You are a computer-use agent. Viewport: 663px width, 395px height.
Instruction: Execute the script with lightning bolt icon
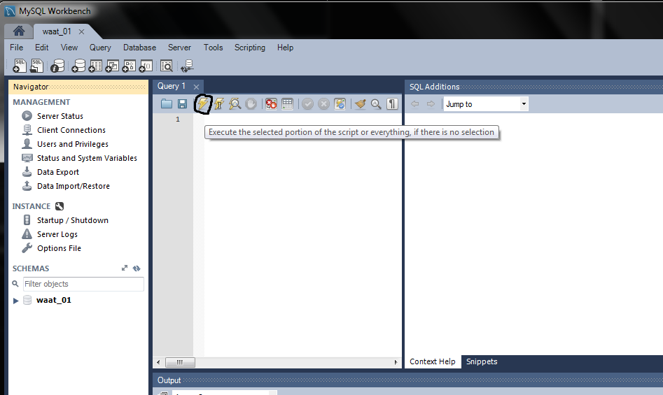pos(203,103)
